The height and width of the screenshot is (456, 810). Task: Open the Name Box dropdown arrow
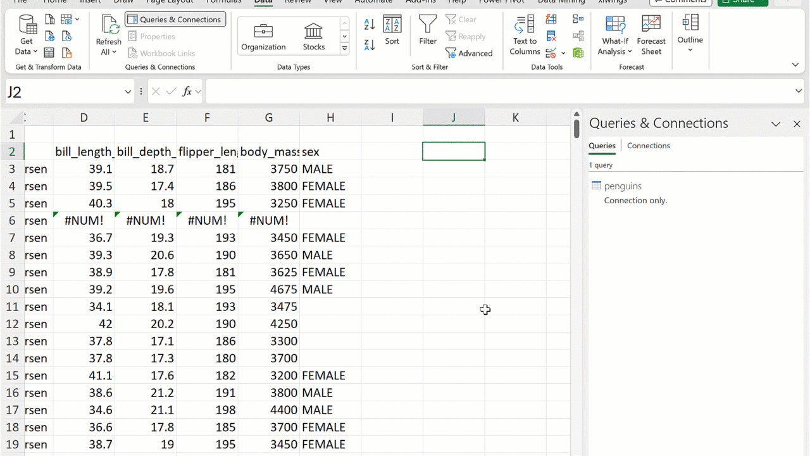(128, 92)
